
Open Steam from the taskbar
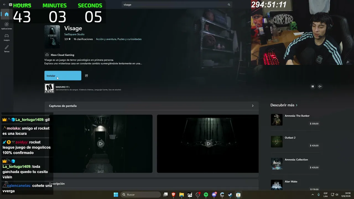tap(230, 195)
